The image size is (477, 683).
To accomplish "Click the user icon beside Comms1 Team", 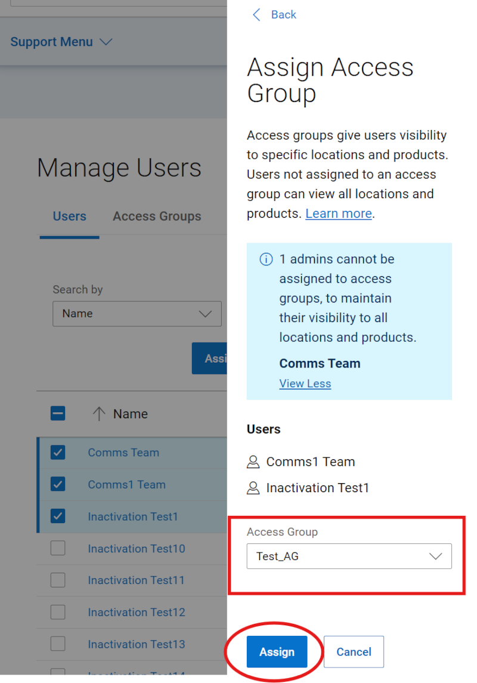I will pyautogui.click(x=252, y=462).
